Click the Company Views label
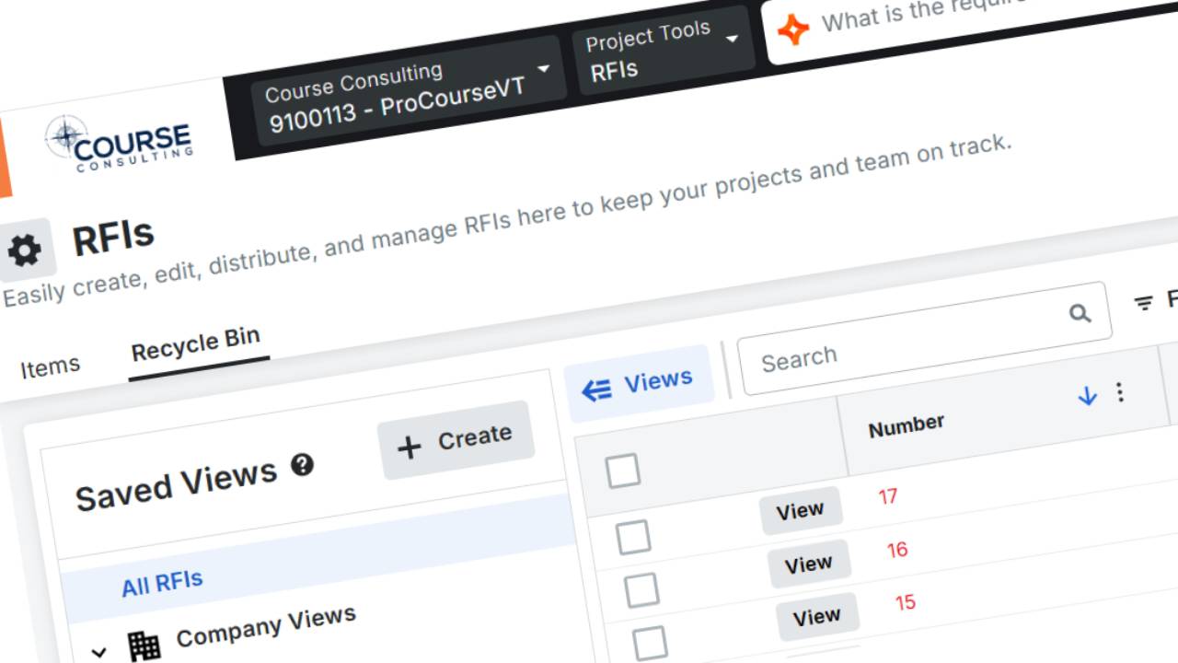This screenshot has width=1178, height=663. [266, 626]
